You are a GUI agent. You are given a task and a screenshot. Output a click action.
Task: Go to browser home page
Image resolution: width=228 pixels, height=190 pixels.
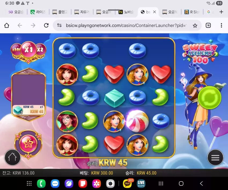tap(6, 25)
